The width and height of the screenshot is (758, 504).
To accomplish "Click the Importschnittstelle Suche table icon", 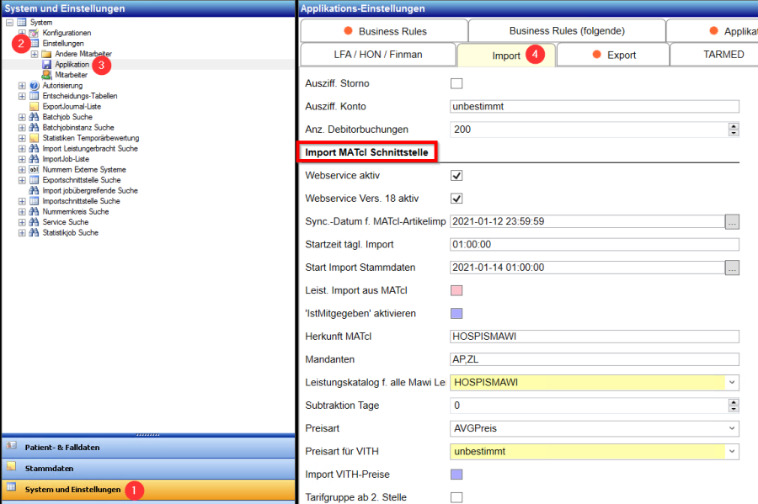I will (x=34, y=201).
